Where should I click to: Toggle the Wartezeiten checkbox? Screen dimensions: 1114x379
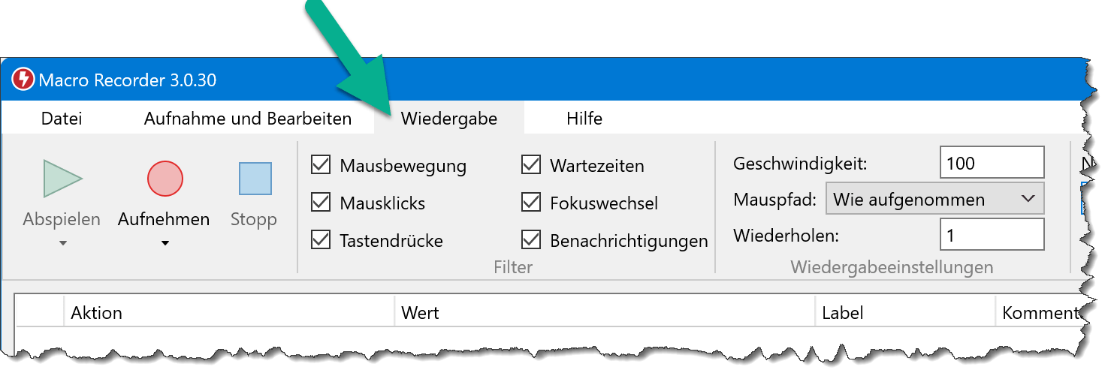(x=531, y=165)
